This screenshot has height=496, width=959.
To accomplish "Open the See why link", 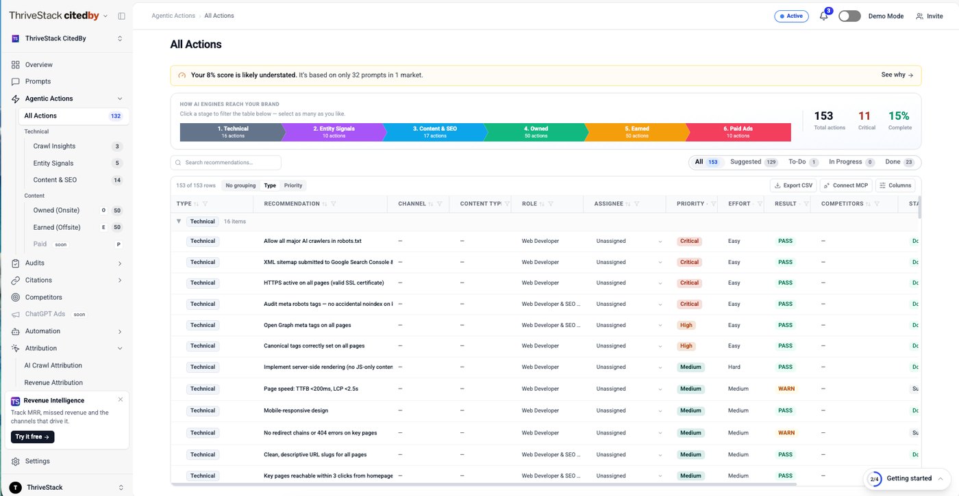I will coord(897,75).
